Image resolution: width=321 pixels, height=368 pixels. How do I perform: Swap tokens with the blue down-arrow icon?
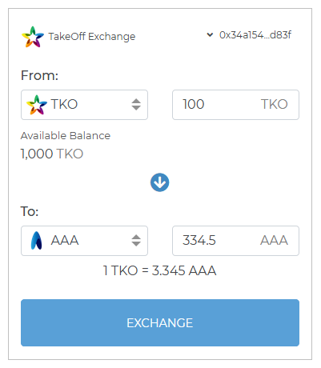[159, 182]
